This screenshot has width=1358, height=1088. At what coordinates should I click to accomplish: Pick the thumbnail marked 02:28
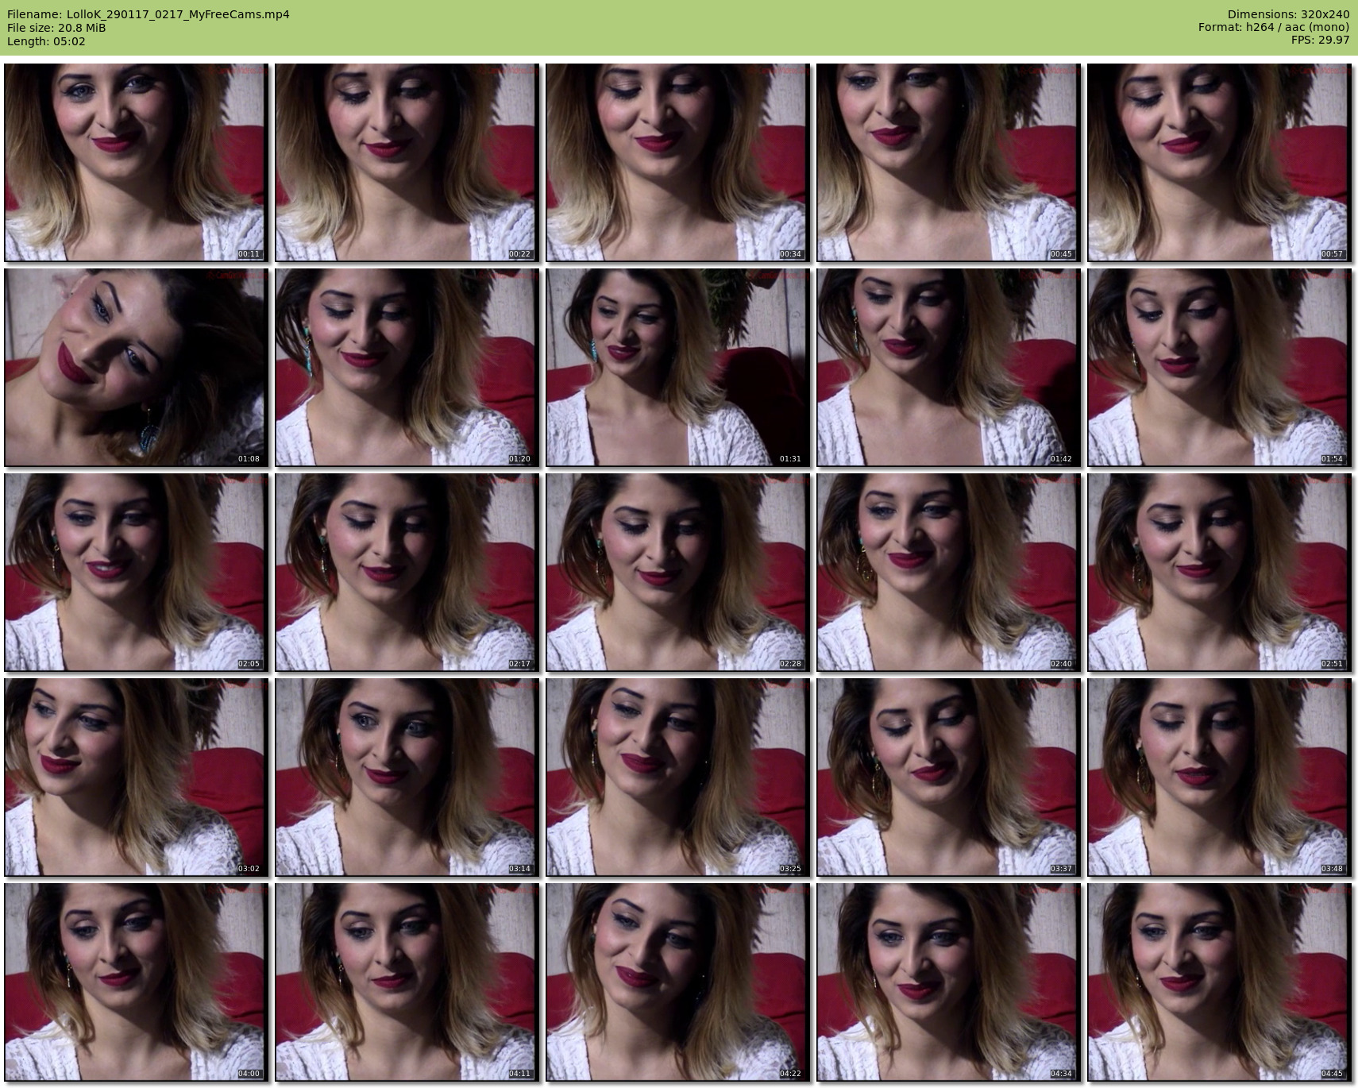(x=677, y=573)
